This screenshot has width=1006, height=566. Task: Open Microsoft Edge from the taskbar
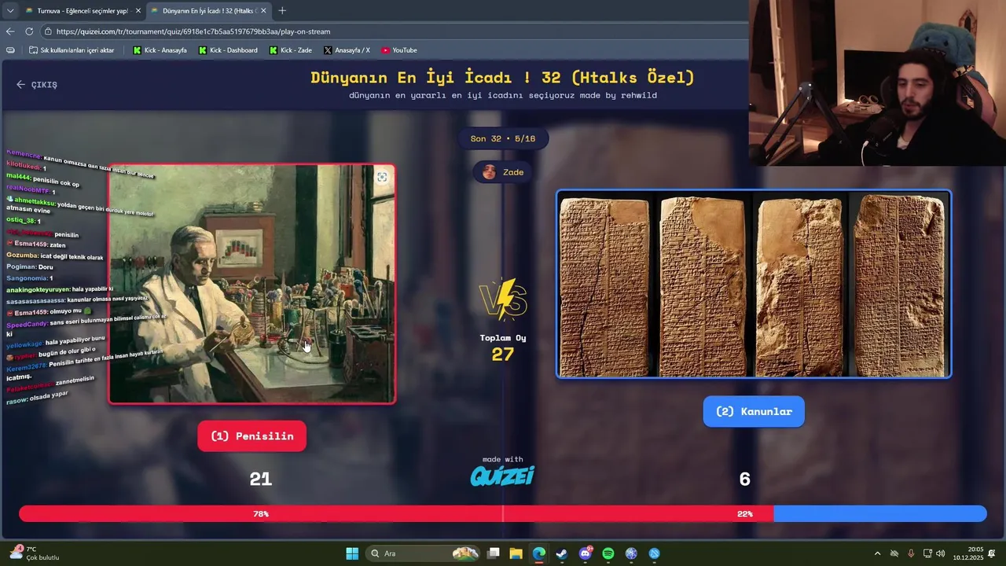pos(539,553)
